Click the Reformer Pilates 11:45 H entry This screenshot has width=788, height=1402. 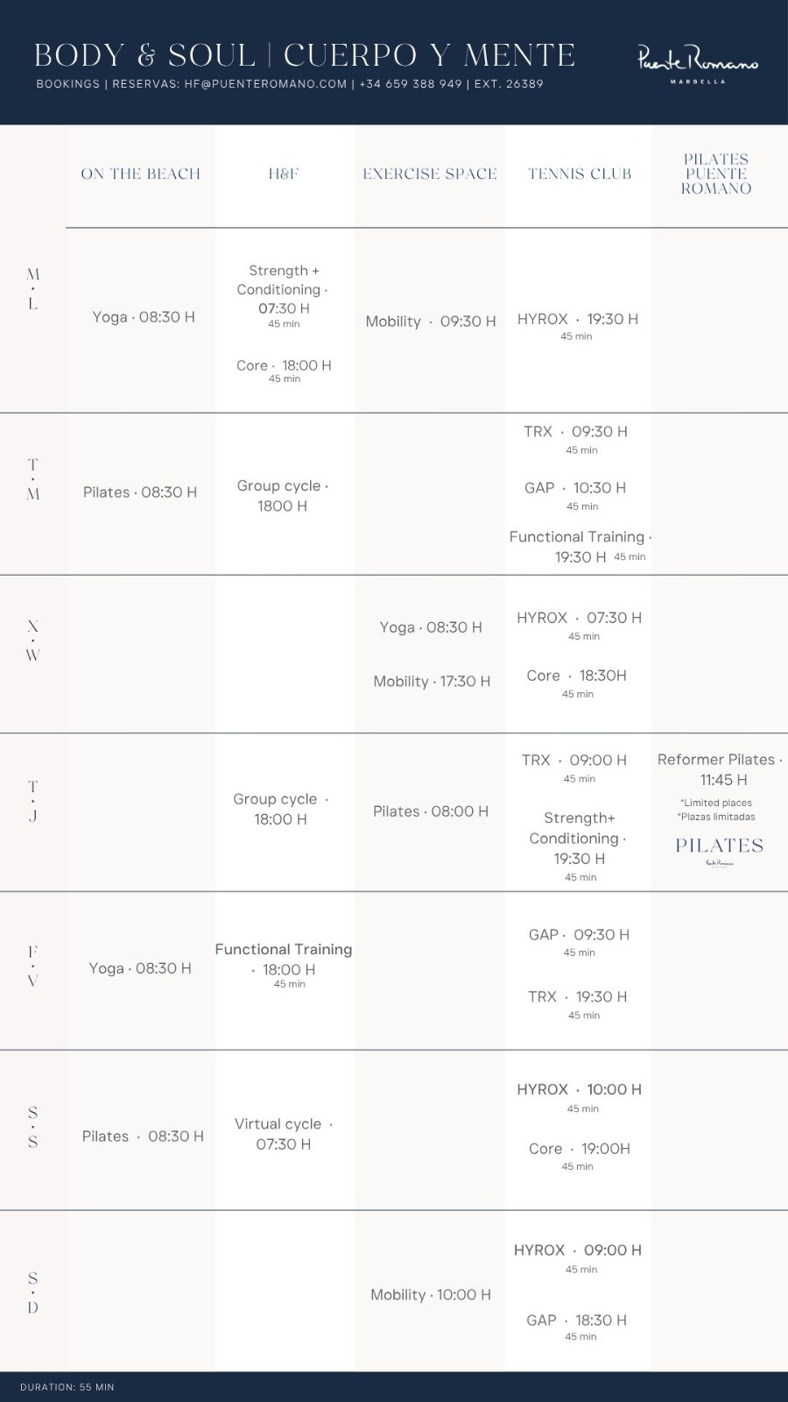coord(720,769)
